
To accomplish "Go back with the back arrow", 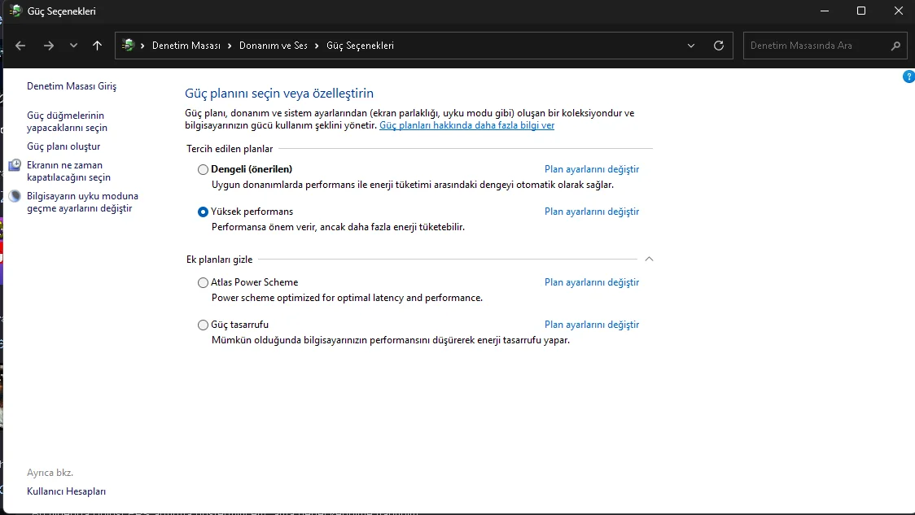I will click(20, 46).
